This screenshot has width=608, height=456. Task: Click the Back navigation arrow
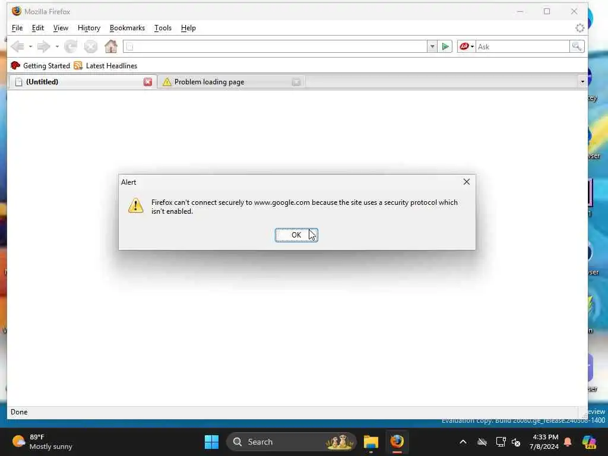pyautogui.click(x=17, y=46)
